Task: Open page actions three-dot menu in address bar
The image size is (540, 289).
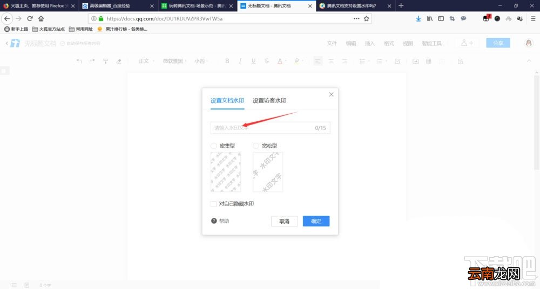Action: pos(356,18)
